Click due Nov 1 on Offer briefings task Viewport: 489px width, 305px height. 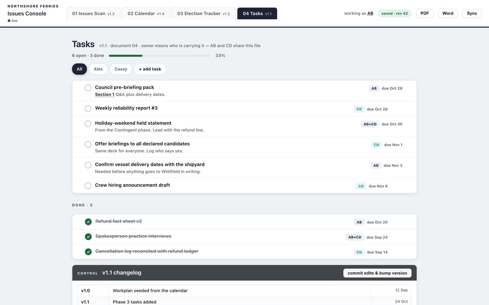(393, 145)
